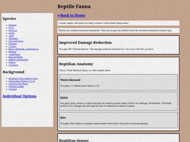Screen dimensions: 190x142
Task: Visit the Dwarves species page
Action: click(x=13, y=31)
